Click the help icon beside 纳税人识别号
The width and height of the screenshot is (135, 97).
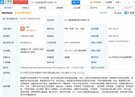tap(104, 43)
